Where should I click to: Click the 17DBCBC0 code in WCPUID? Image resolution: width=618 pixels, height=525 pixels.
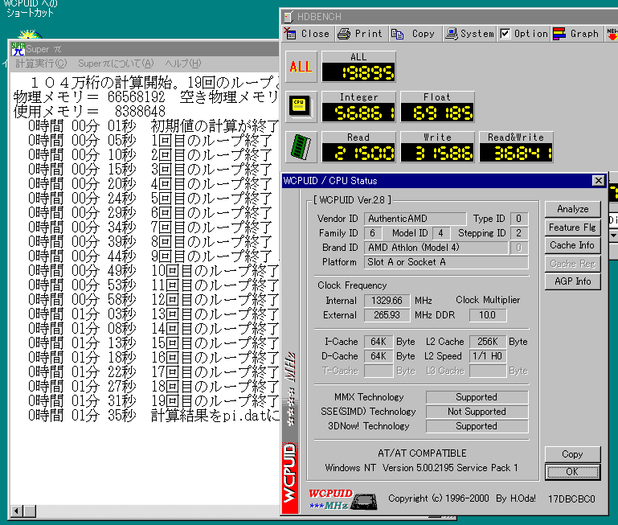[571, 499]
